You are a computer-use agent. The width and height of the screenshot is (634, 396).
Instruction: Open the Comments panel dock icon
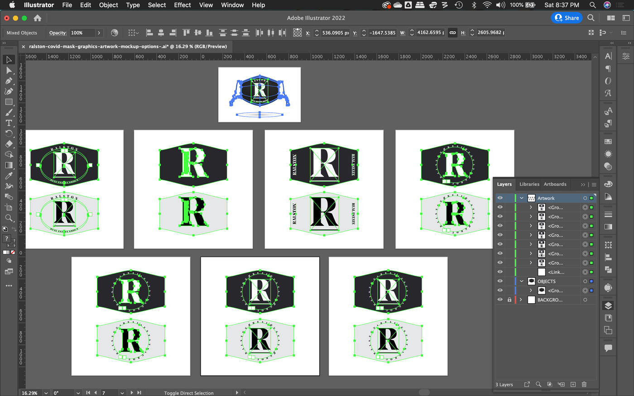pyautogui.click(x=608, y=348)
